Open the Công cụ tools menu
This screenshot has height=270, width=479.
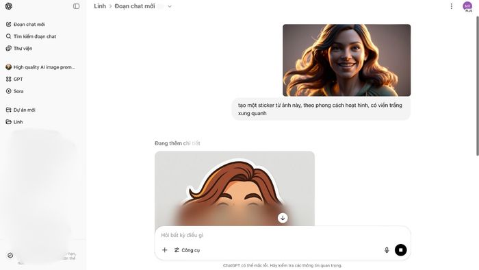(x=187, y=250)
